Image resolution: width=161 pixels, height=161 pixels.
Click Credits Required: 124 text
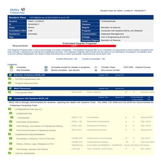67,59
